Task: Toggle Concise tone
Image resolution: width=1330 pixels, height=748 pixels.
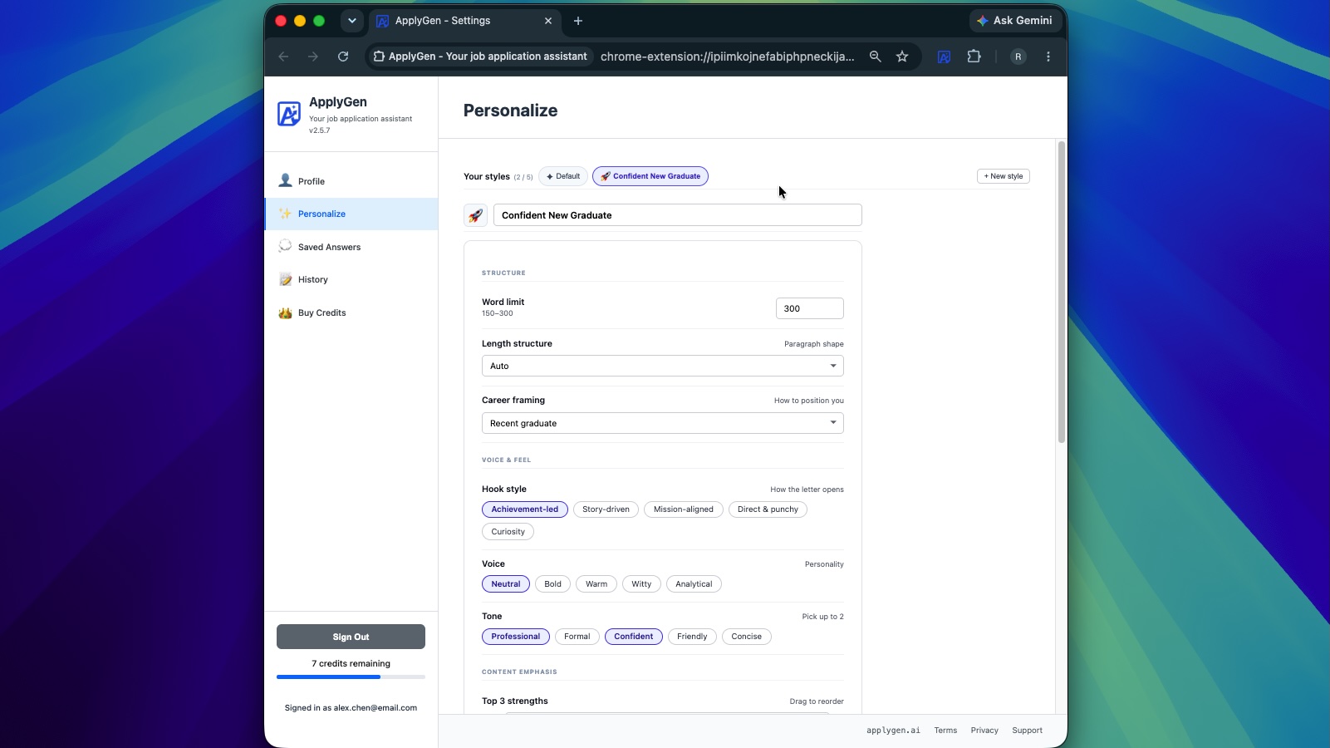Action: (x=747, y=637)
